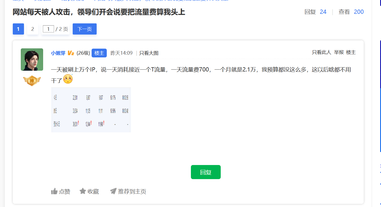Open the traffic statistics image in the post

pos(91,110)
